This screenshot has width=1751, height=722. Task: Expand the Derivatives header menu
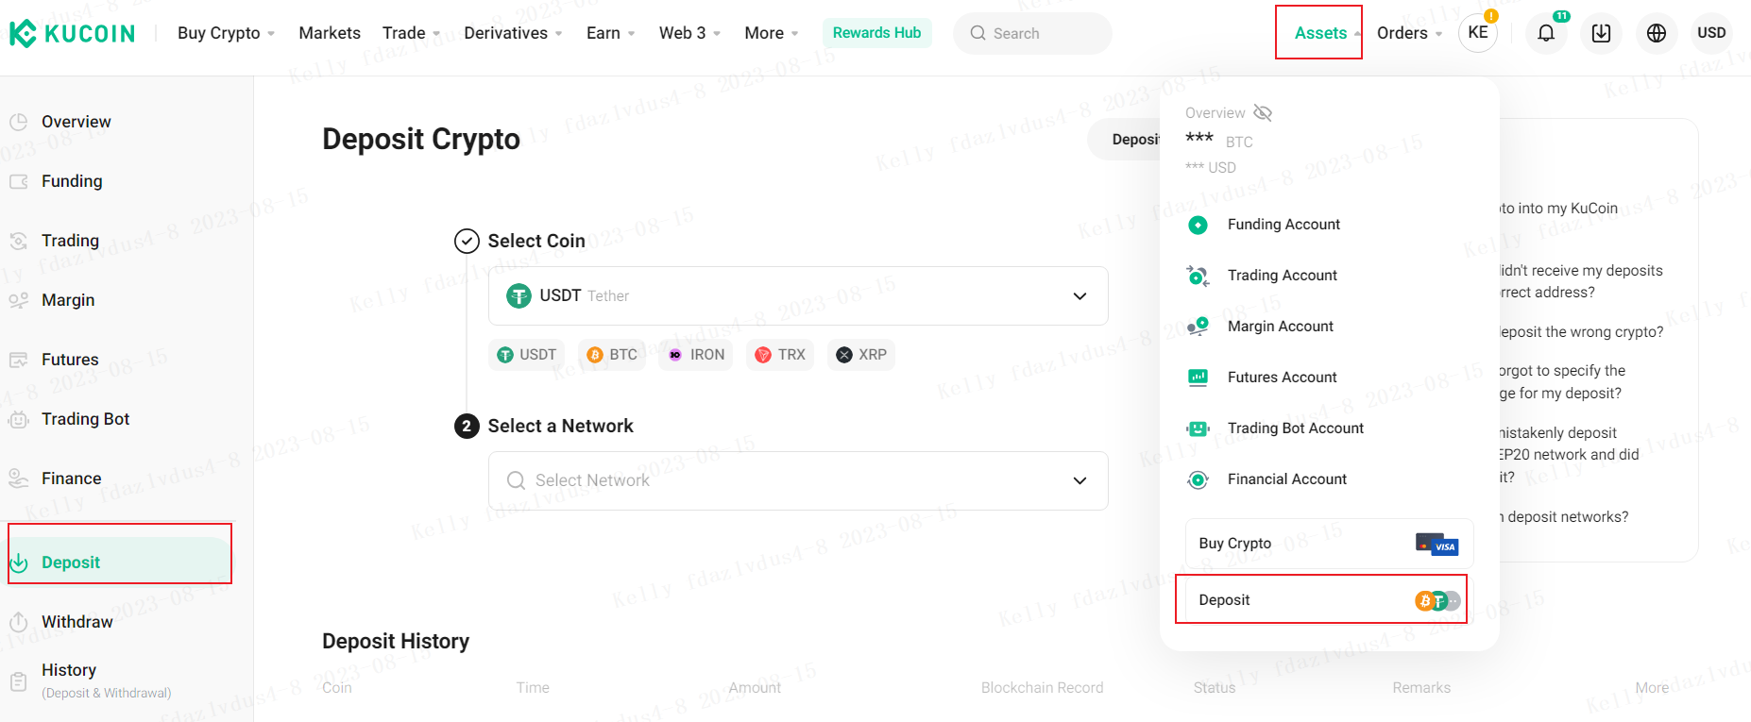coord(514,33)
